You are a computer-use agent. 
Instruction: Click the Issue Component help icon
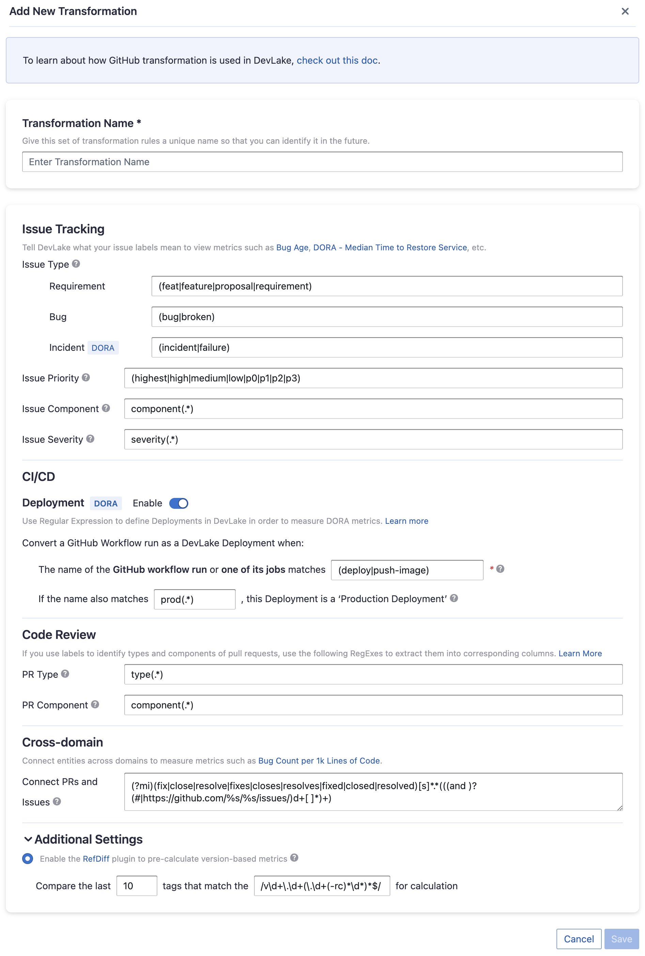pyautogui.click(x=106, y=408)
